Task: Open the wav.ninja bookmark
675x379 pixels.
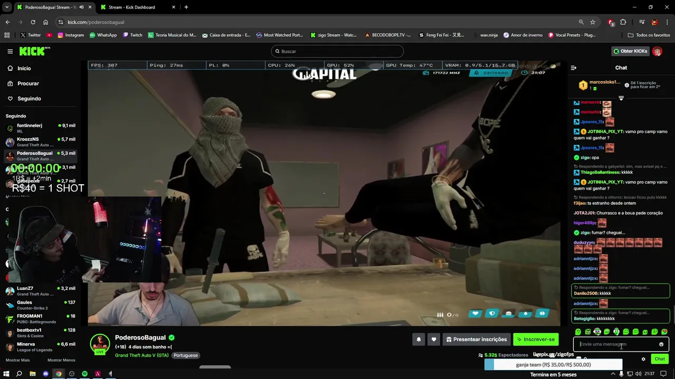Action: pyautogui.click(x=485, y=35)
